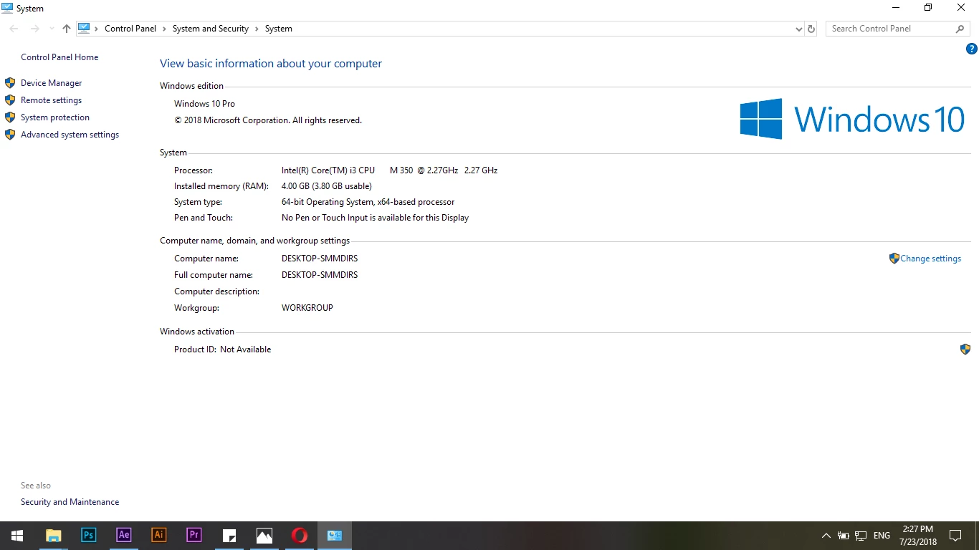The image size is (979, 550).
Task: Click the search magnifier icon
Action: [x=960, y=29]
